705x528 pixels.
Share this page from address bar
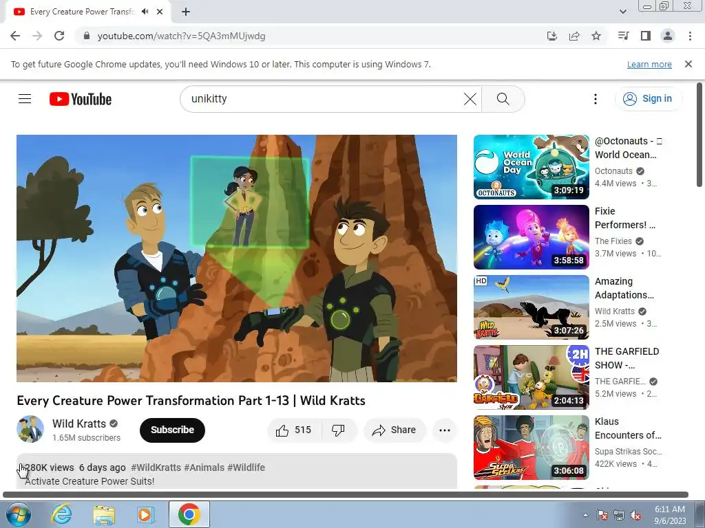click(x=574, y=36)
